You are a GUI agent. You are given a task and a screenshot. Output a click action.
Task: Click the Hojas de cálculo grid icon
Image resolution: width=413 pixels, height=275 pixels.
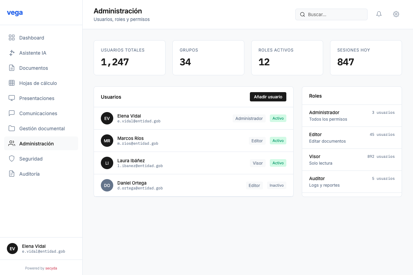point(12,83)
